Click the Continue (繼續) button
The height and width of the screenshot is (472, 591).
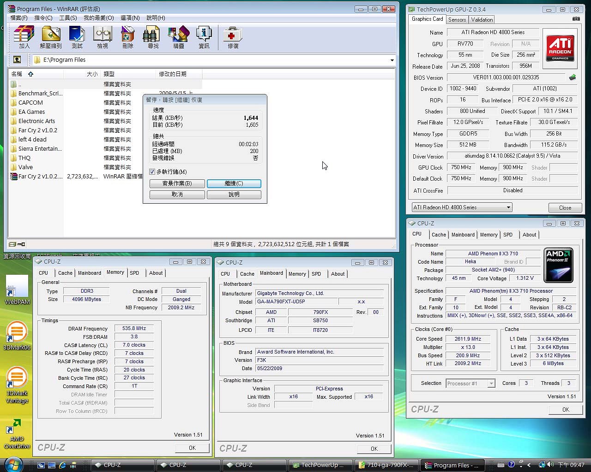(x=234, y=183)
